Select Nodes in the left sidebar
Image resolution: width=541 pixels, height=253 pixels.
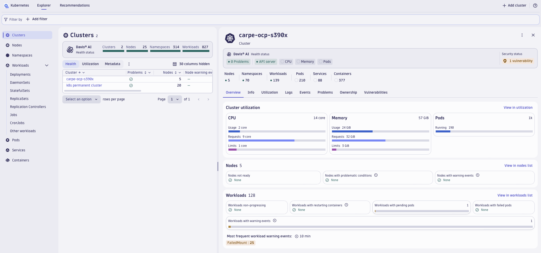pos(17,45)
